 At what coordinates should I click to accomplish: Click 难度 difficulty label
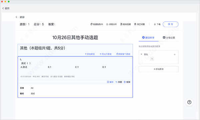pyautogui.click(x=52, y=24)
